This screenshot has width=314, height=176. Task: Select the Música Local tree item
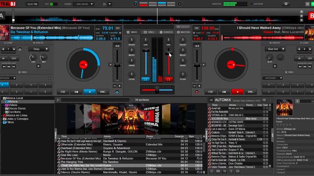14,98
